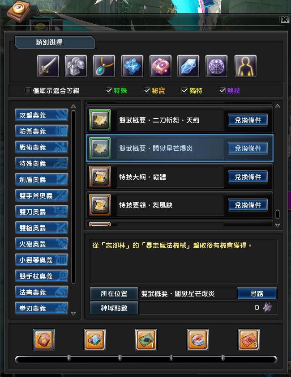Click 兌換條件 for 特技大綱・霸體

click(248, 177)
